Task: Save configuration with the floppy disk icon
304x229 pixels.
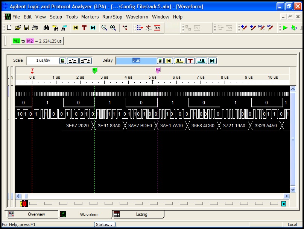Action: (x=26, y=27)
